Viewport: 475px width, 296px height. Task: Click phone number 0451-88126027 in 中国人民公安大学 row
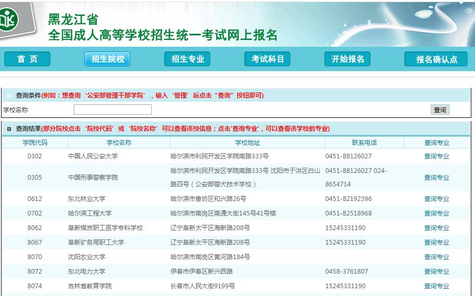click(348, 156)
